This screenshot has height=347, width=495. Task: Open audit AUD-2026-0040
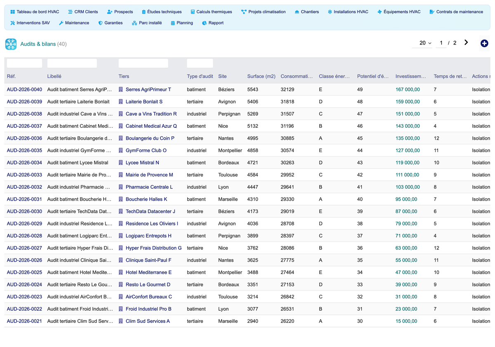click(24, 89)
